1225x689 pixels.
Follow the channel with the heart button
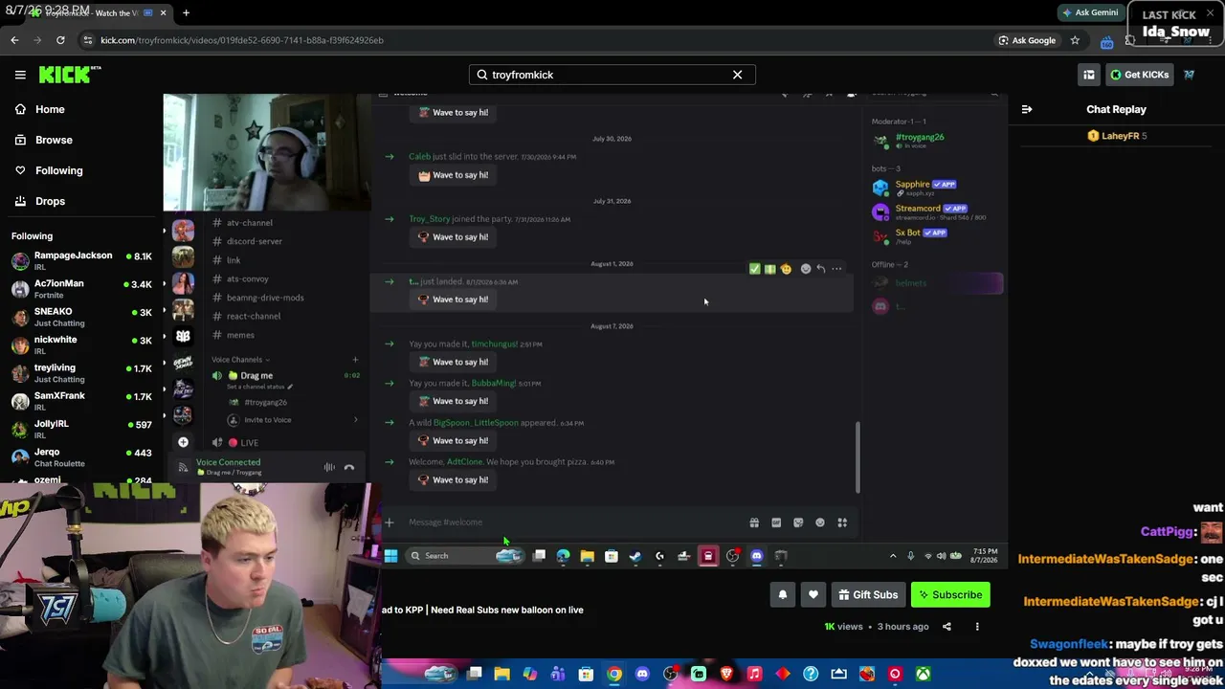[813, 595]
